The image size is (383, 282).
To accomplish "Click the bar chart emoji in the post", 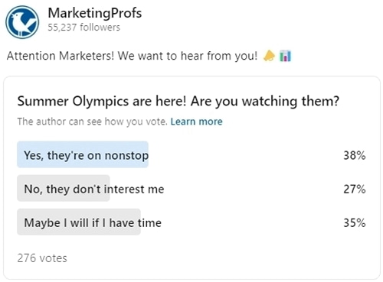I will click(285, 56).
